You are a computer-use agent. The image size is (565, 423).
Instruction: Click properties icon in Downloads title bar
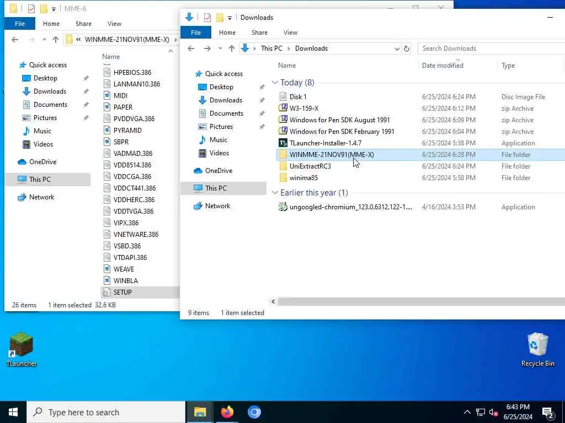click(207, 17)
